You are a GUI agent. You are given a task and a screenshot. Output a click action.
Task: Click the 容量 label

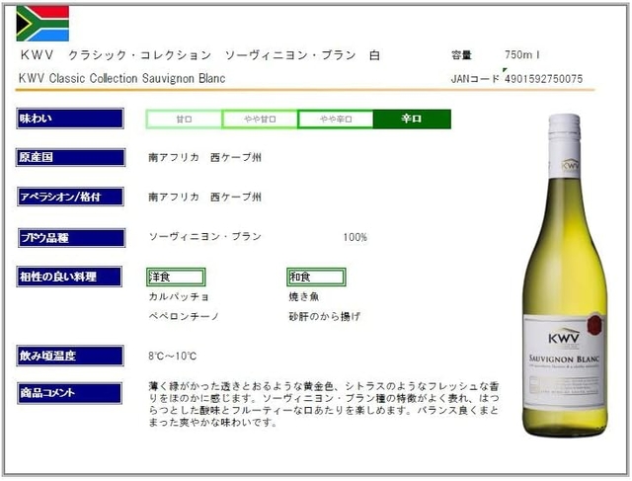click(461, 55)
